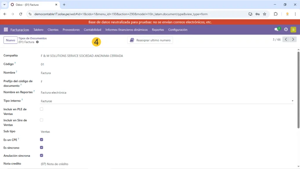Open the Reportes menu
Screen dimensions: 300x169
click(158, 30)
